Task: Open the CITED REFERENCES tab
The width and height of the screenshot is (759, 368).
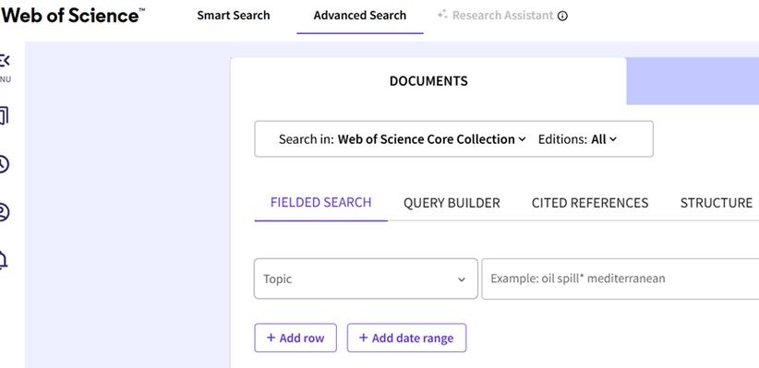Action: (x=590, y=203)
